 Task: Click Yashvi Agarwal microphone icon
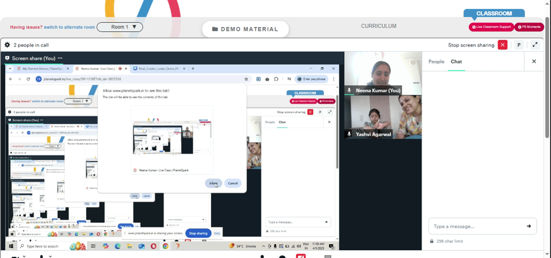point(349,134)
